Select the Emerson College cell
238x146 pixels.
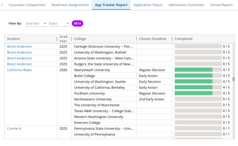104,122
